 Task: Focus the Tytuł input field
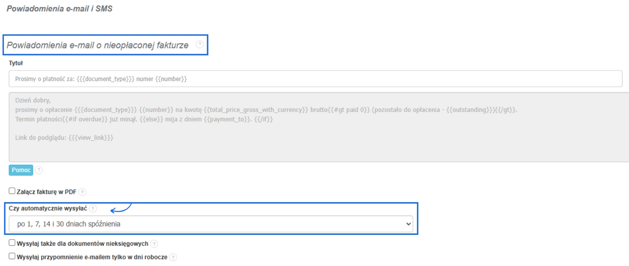(314, 79)
